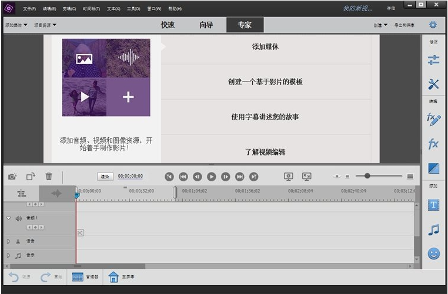This screenshot has width=448, height=294.
Task: Click the trash can delete icon
Action: 49,176
